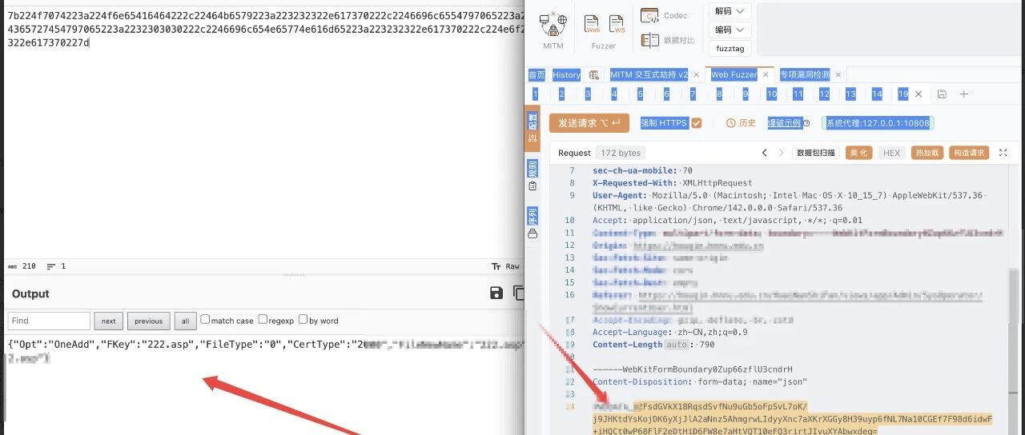Open 序列 side panel icon

(x=533, y=224)
